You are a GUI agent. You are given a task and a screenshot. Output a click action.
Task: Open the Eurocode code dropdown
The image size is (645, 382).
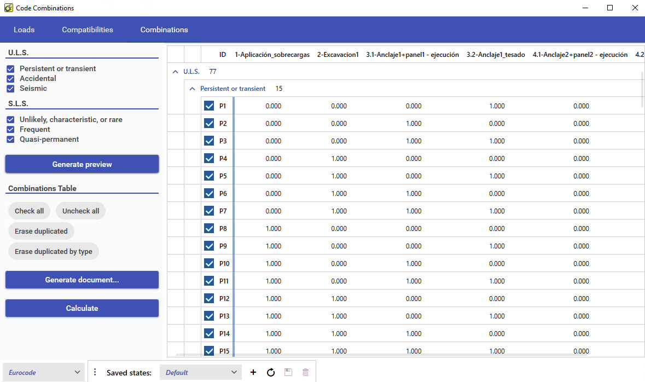(x=44, y=372)
